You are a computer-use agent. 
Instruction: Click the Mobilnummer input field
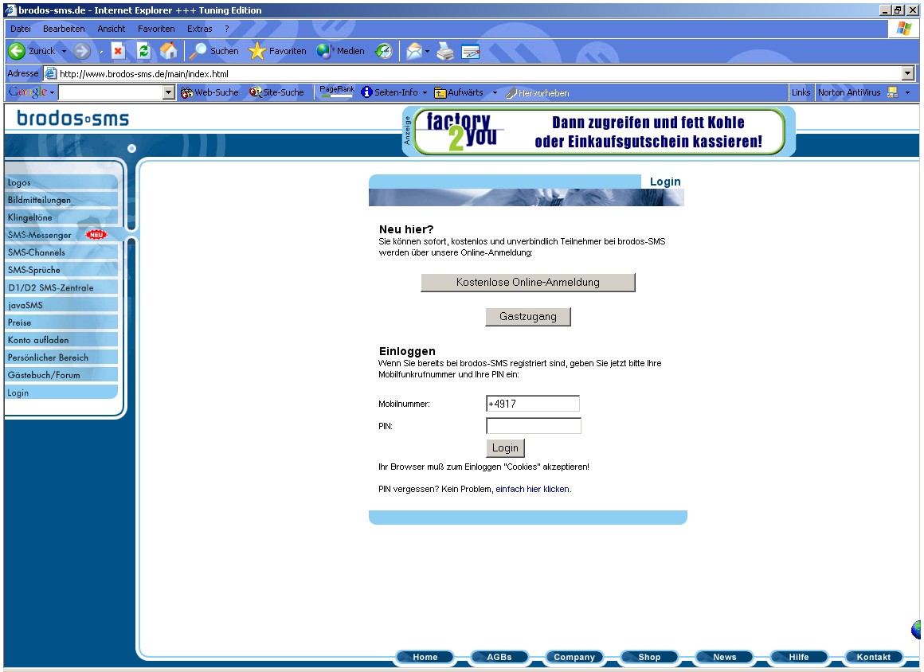pyautogui.click(x=533, y=404)
